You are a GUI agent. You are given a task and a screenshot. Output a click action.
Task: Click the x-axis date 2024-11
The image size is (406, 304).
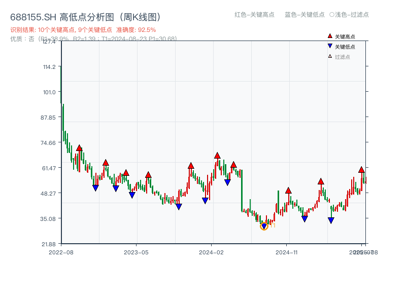[x=286, y=252]
